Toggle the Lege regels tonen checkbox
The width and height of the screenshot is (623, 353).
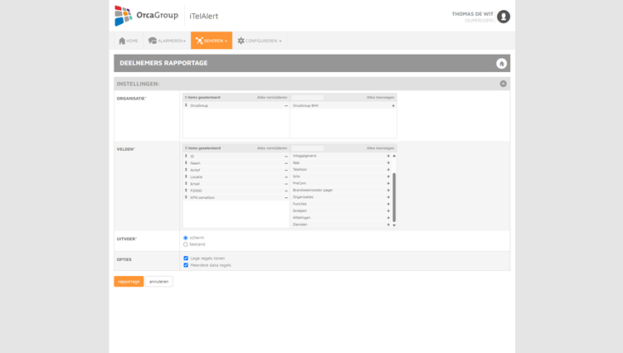(186, 258)
